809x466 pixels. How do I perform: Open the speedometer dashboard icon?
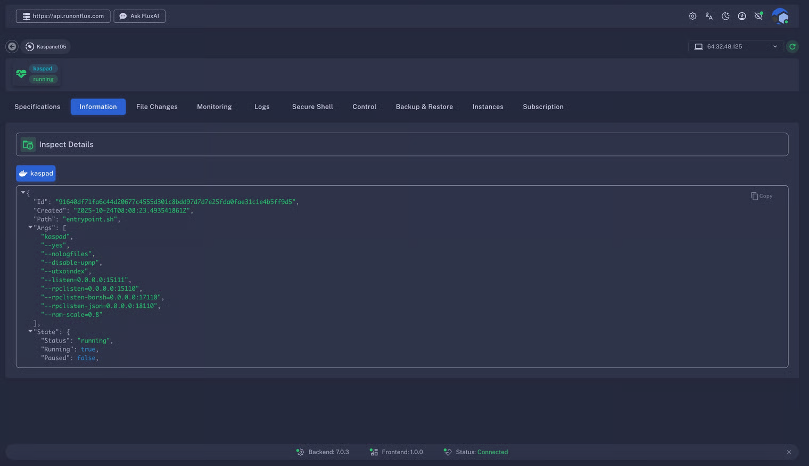click(742, 17)
